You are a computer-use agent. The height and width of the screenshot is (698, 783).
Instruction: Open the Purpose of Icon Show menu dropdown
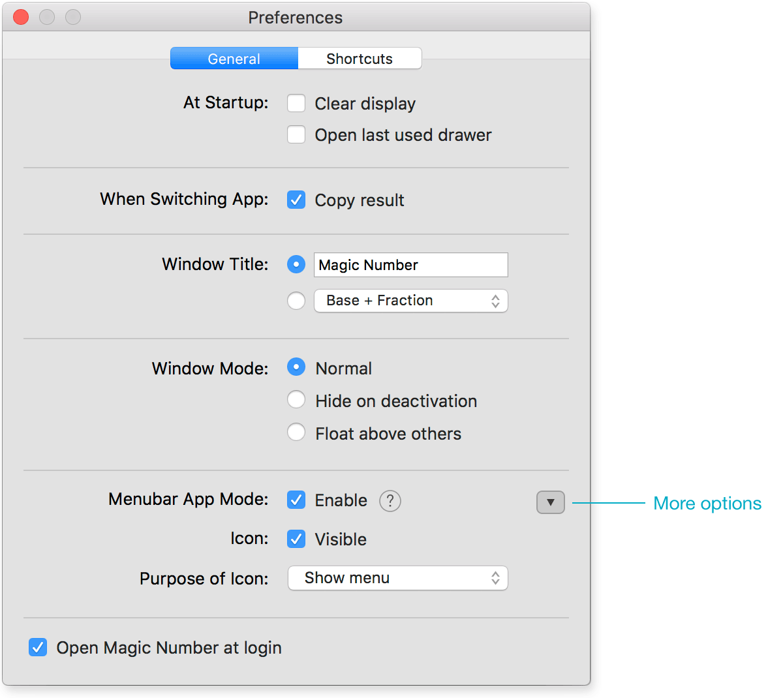pos(398,578)
